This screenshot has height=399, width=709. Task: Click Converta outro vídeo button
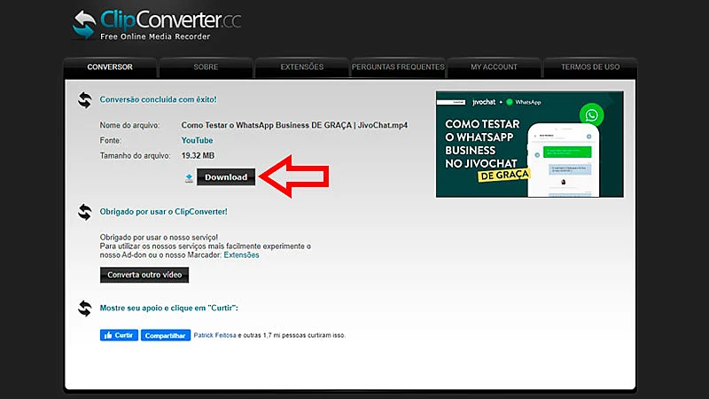(x=144, y=275)
